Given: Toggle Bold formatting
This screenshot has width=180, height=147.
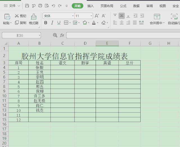Looking at the screenshot, I should pyautogui.click(x=46, y=23).
